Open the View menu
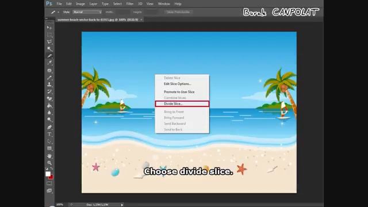The image size is (368, 207). 149,4
